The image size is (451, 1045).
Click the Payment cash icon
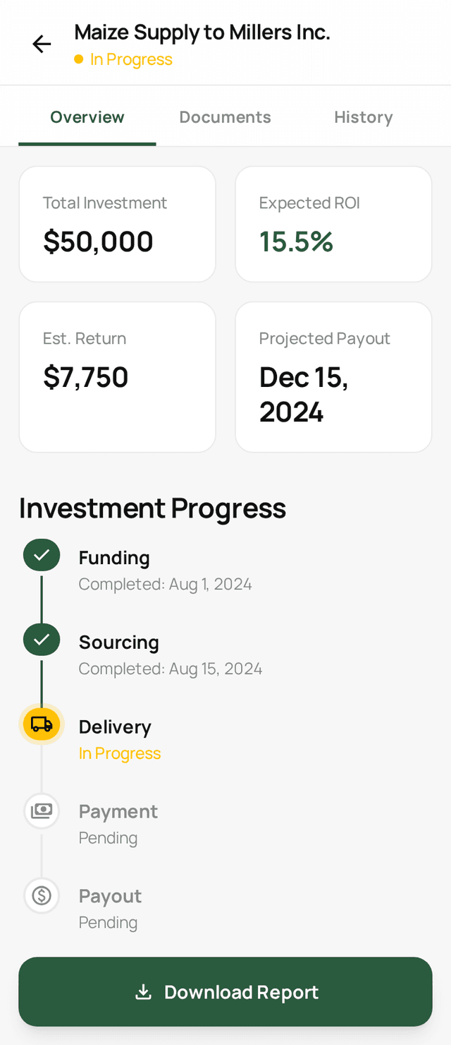tap(42, 810)
